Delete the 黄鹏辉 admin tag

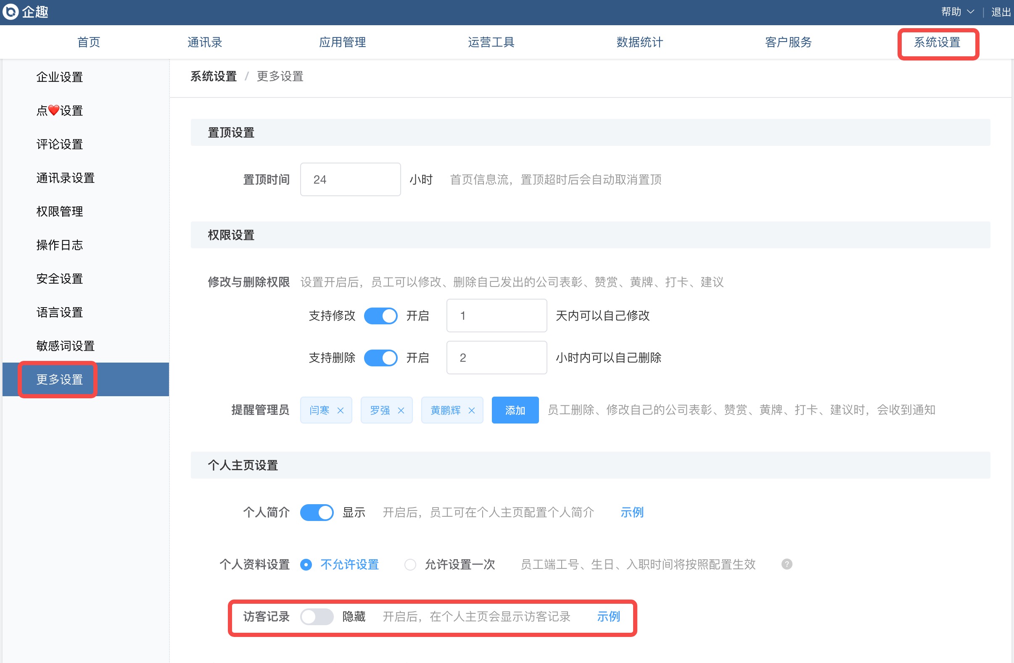coord(472,410)
